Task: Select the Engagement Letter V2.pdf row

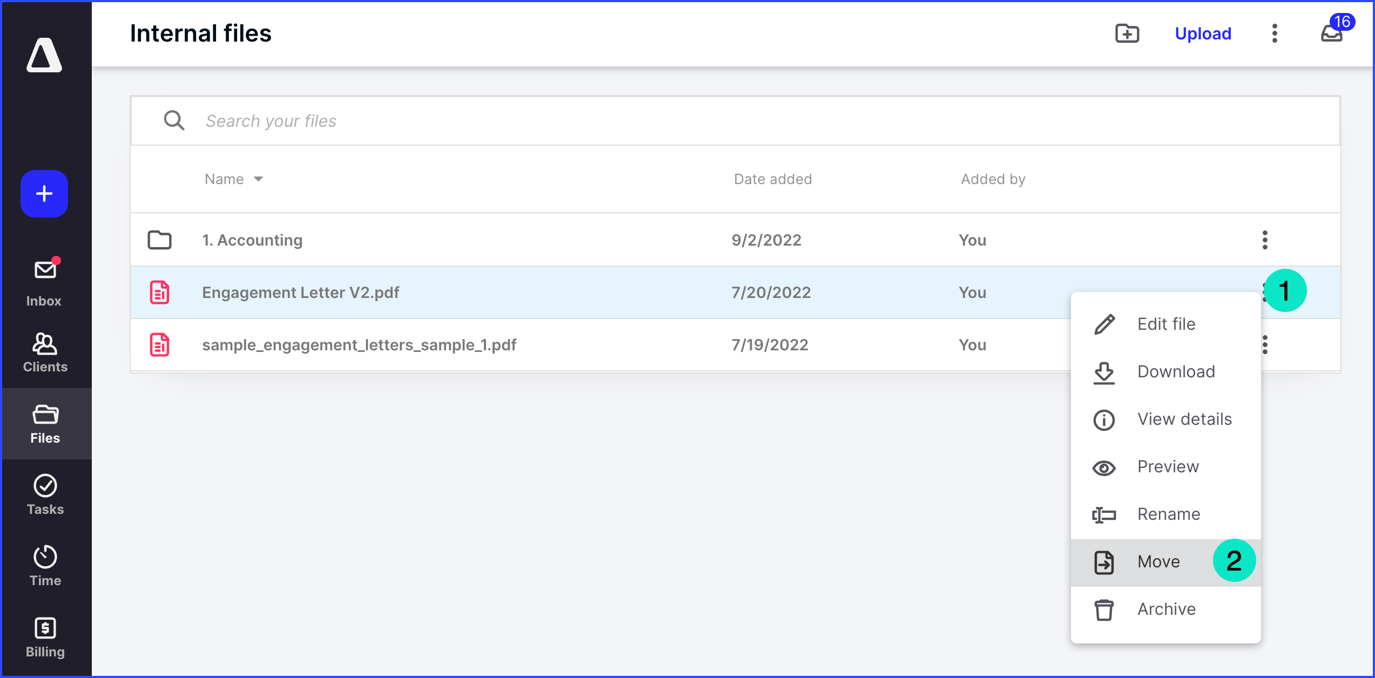Action: coord(300,292)
